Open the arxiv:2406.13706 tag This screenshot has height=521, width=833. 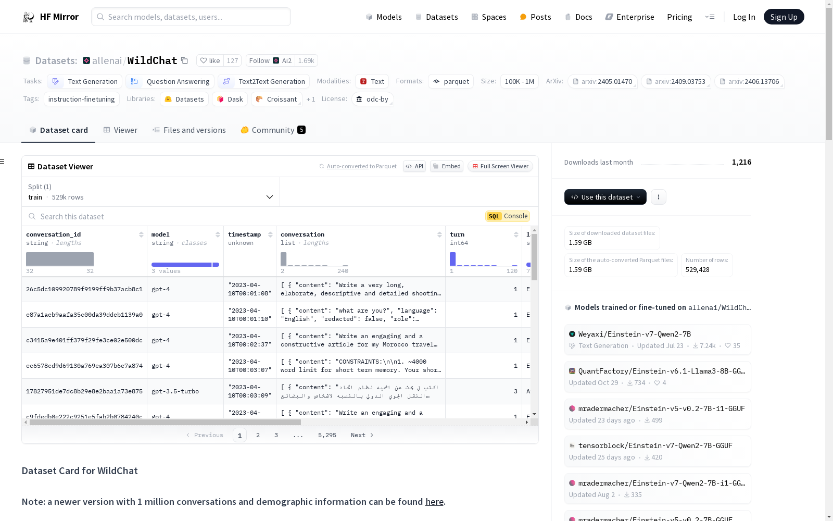pyautogui.click(x=749, y=81)
